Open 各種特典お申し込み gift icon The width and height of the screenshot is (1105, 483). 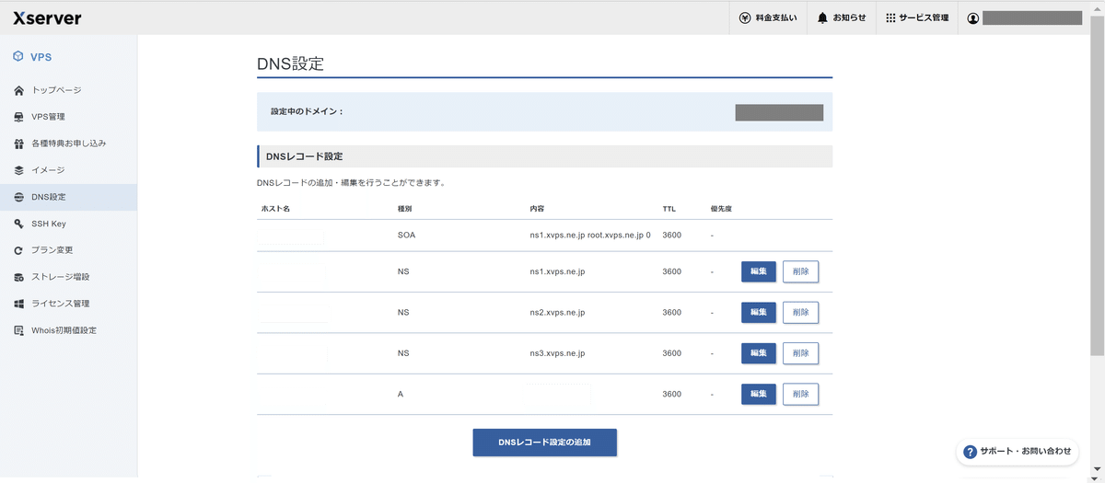point(18,144)
